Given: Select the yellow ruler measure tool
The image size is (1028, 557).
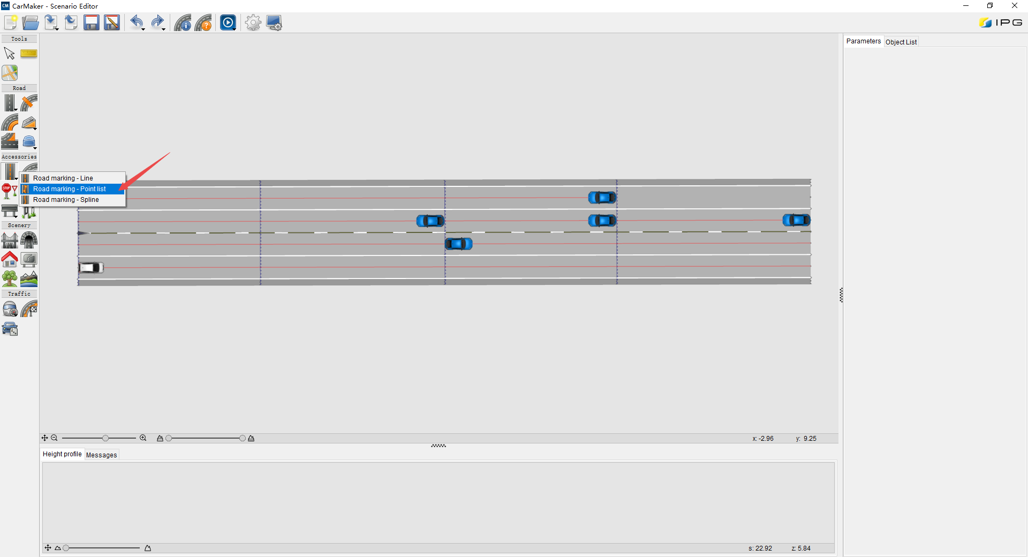Looking at the screenshot, I should (x=29, y=54).
